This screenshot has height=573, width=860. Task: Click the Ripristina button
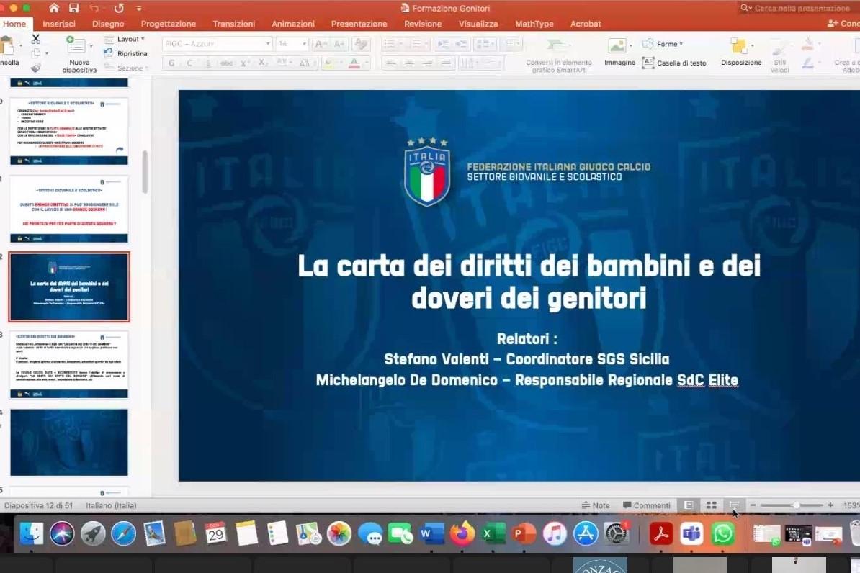tap(126, 53)
